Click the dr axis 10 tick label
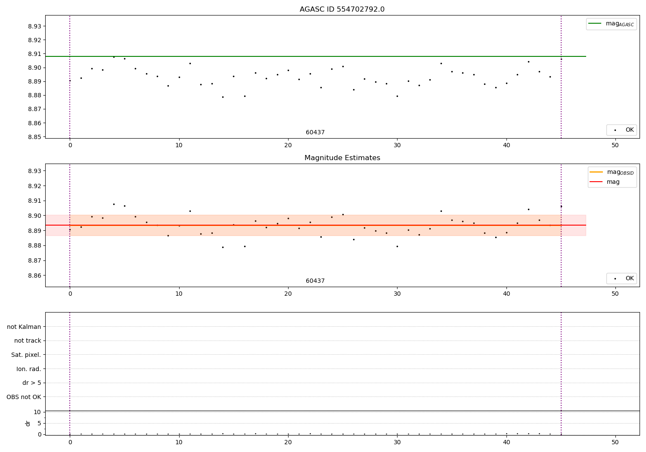The image size is (646, 452). (x=37, y=412)
